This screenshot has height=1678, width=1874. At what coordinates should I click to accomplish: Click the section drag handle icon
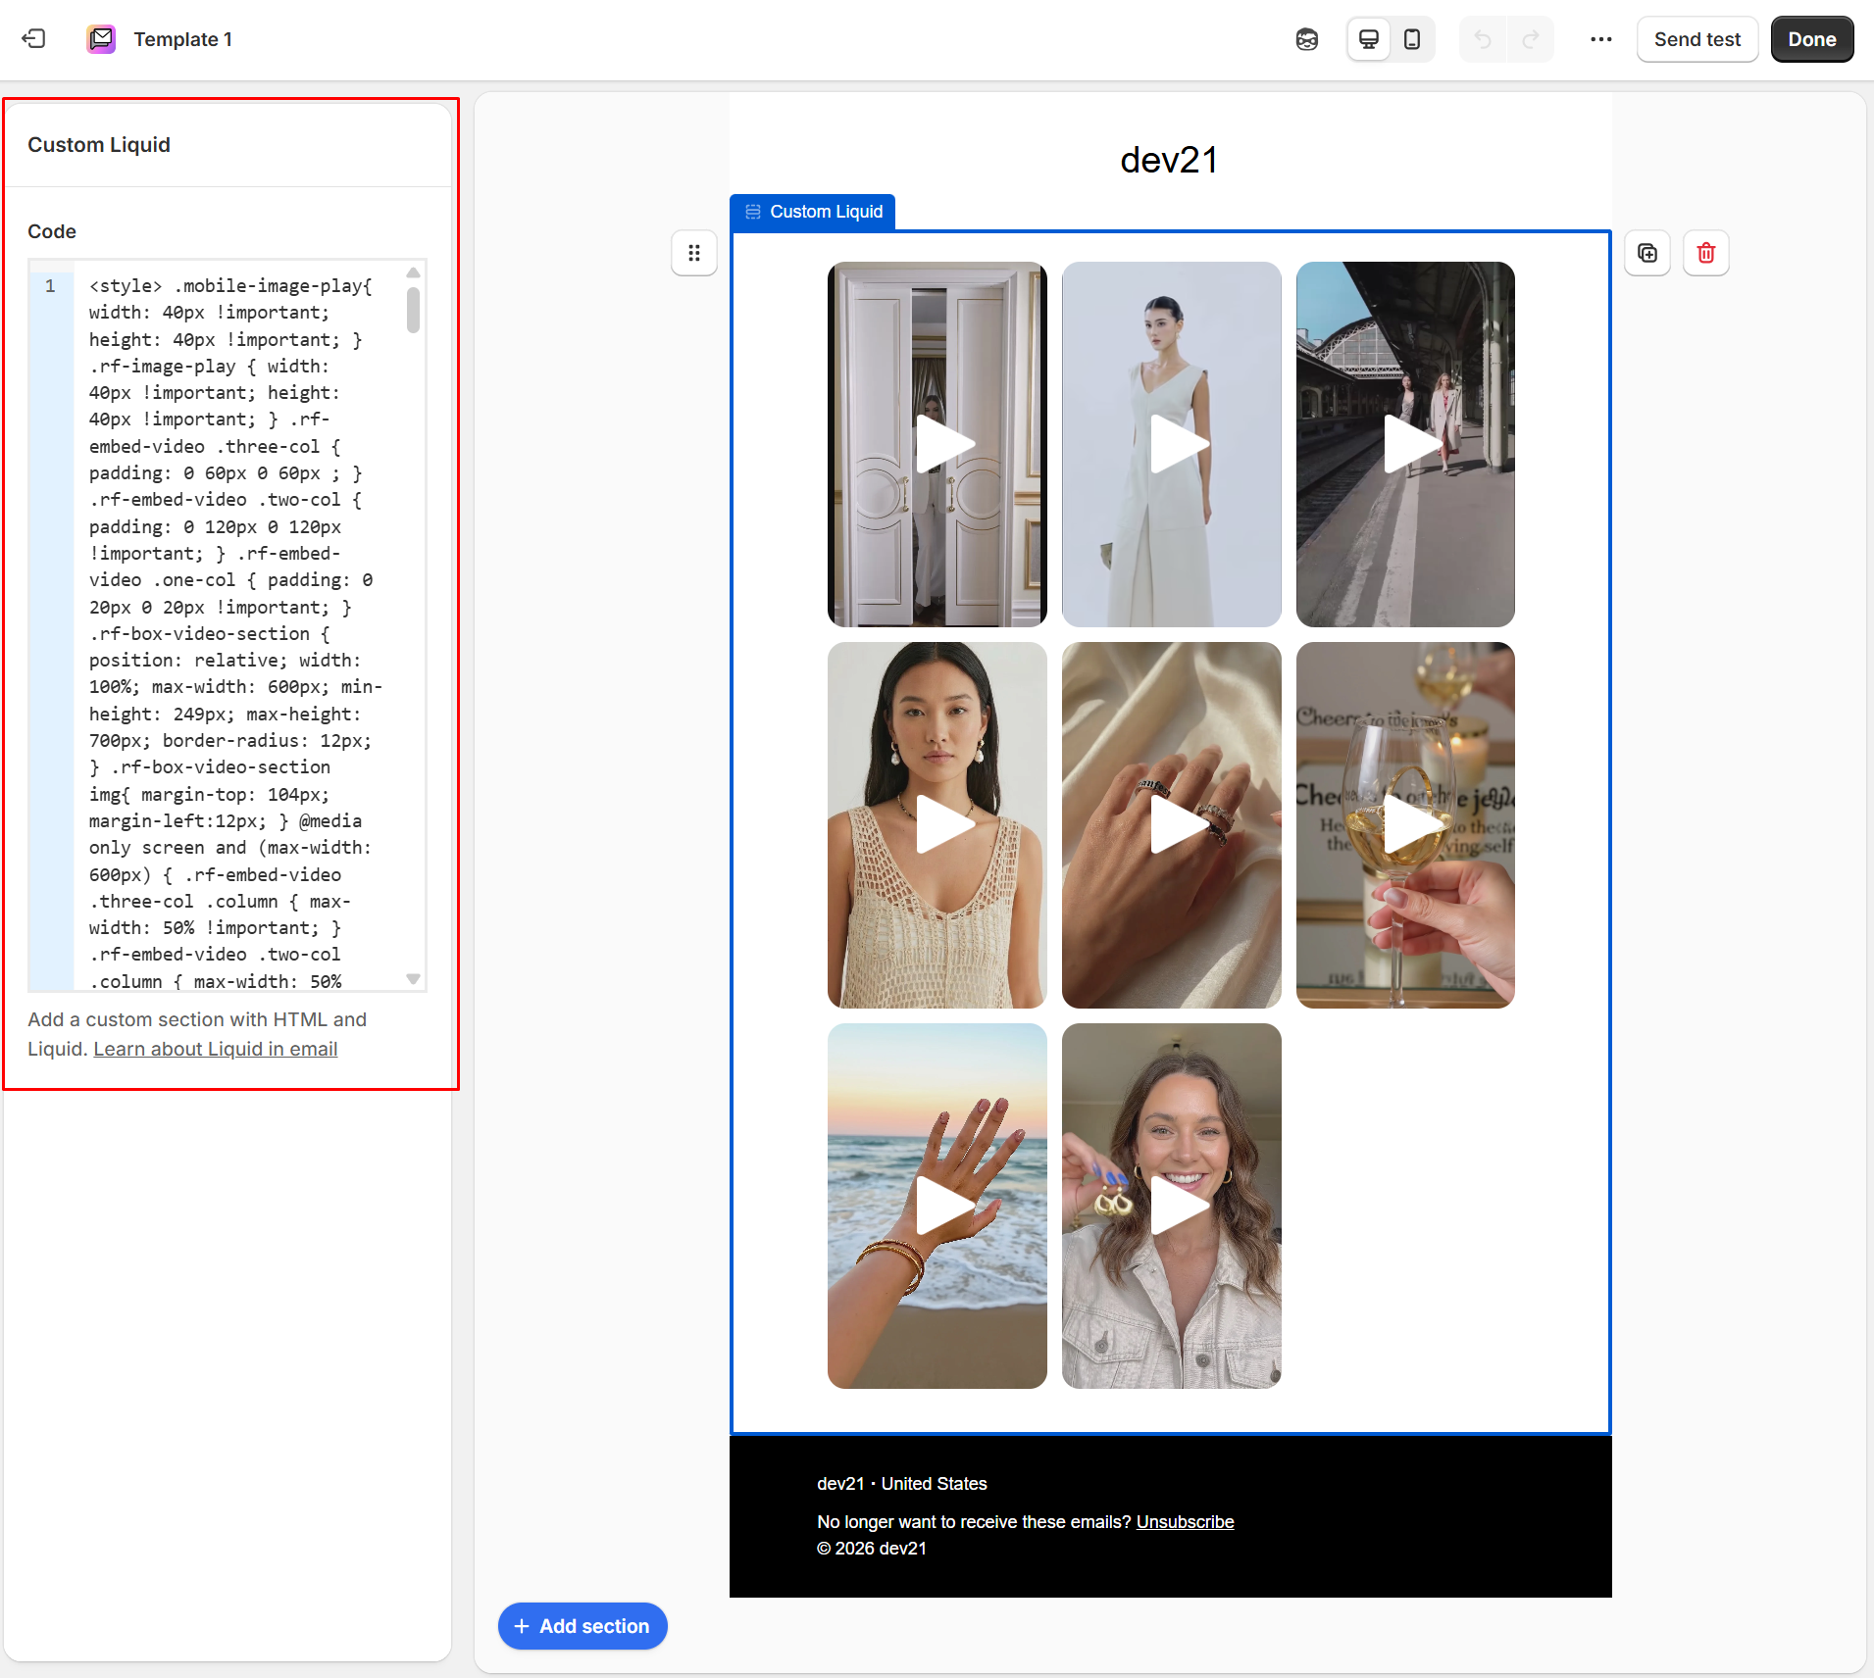pos(694,253)
